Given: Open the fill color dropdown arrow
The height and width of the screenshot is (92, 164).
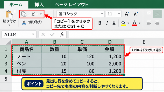Looking at the screenshot, I should 128,23.
